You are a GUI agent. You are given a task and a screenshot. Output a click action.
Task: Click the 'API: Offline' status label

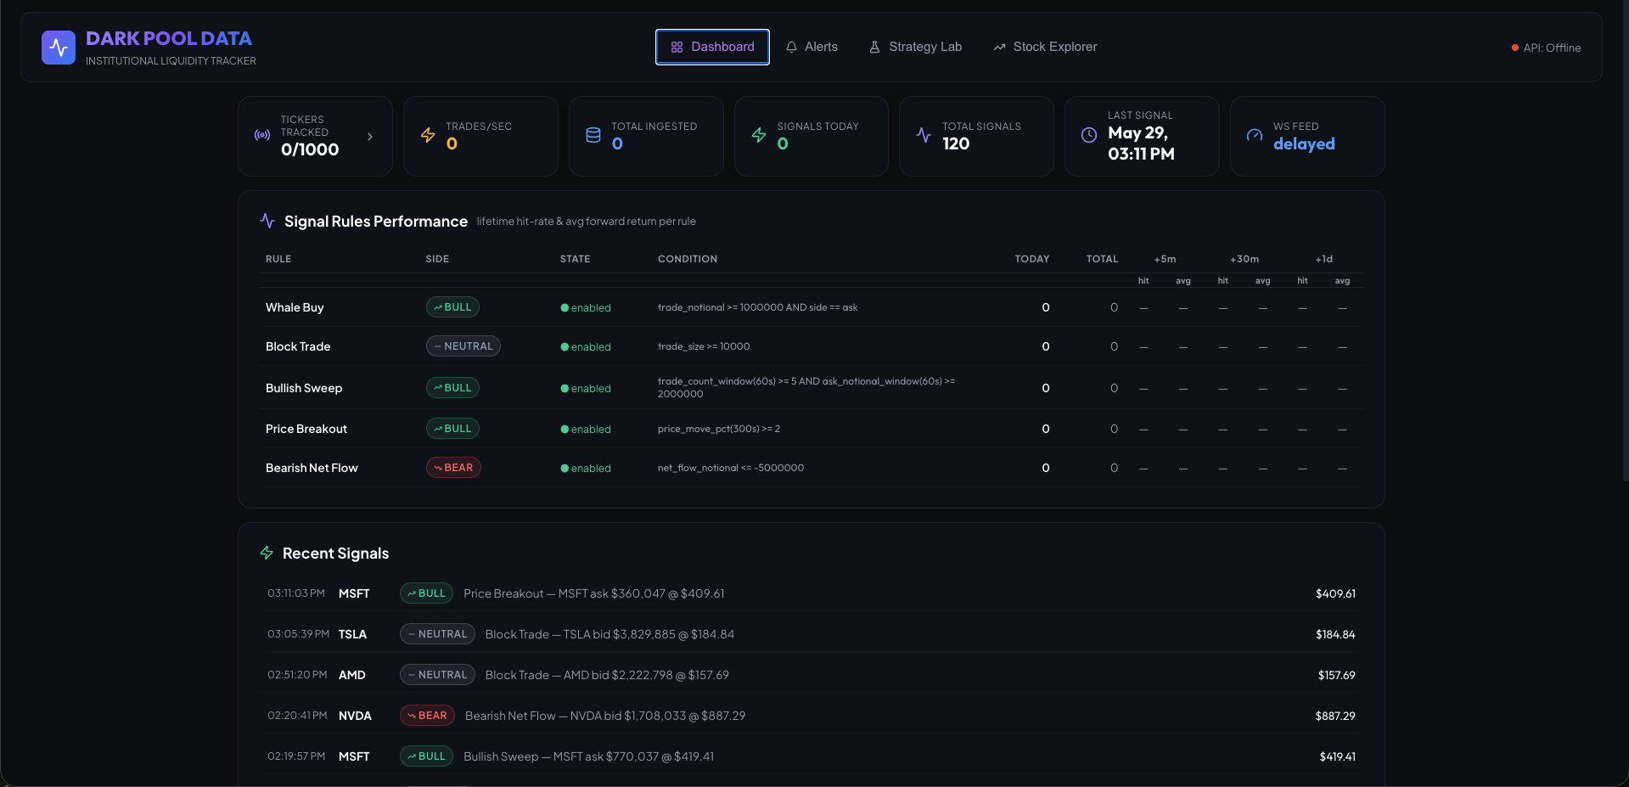click(x=1552, y=48)
